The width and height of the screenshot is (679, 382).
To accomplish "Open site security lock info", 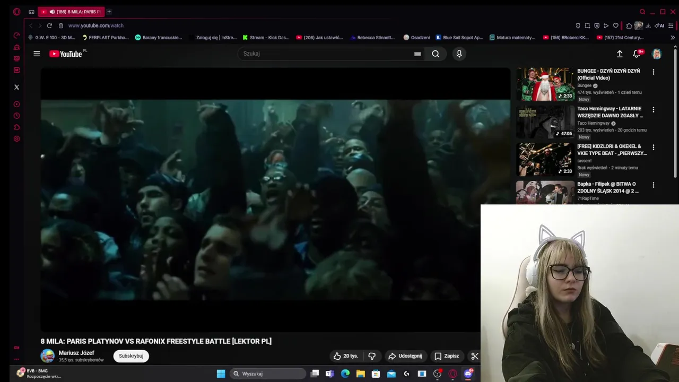I will (61, 25).
